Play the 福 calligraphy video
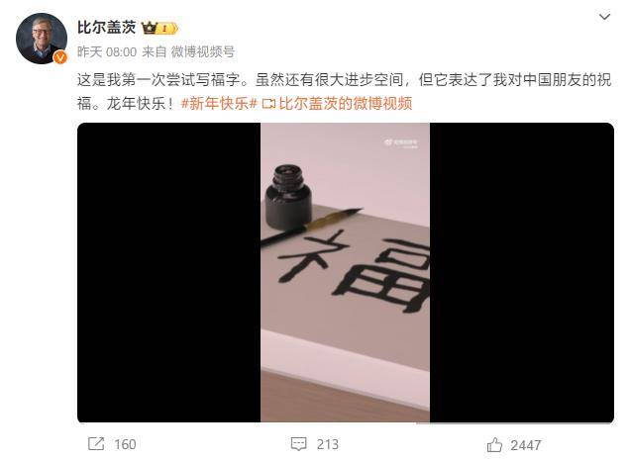Viewport: 630px width, 461px height. [x=345, y=272]
